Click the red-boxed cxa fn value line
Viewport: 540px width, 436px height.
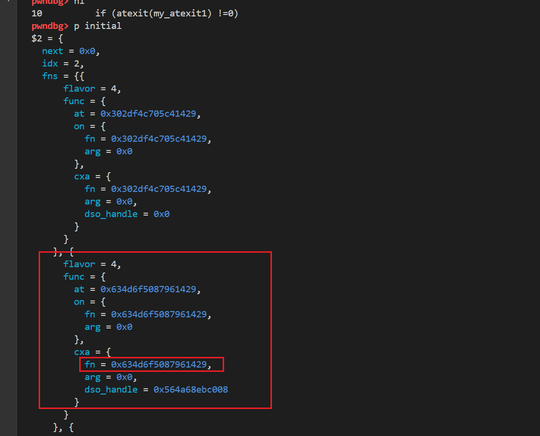[x=152, y=365]
